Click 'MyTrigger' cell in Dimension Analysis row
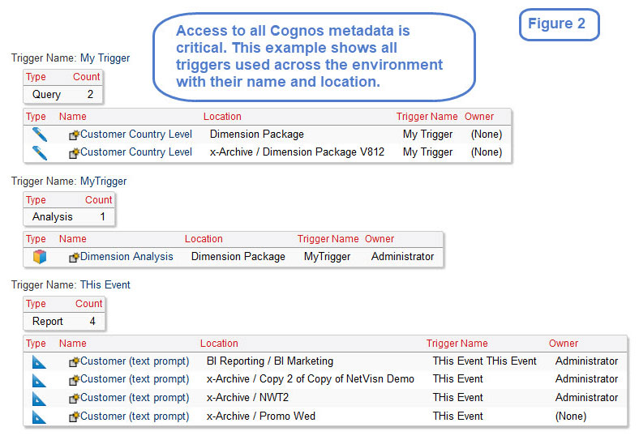639x440 pixels. tap(328, 256)
